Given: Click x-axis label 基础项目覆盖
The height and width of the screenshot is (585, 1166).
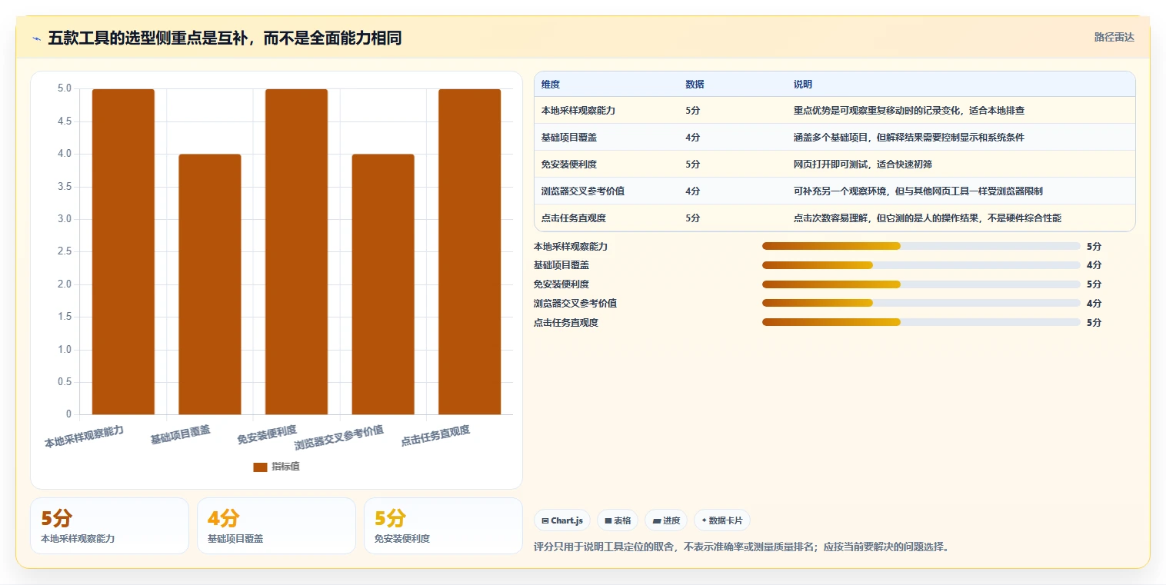Looking at the screenshot, I should pos(181,434).
